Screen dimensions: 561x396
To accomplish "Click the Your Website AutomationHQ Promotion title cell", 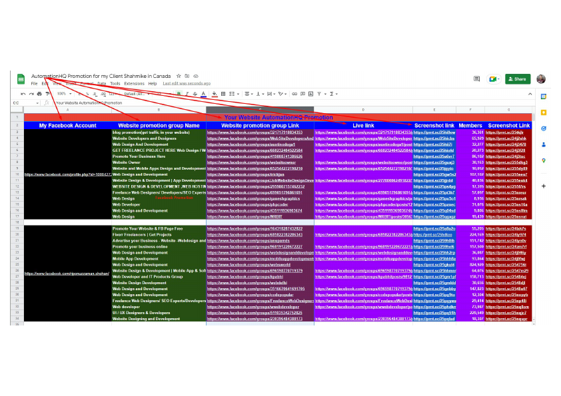I will coord(278,117).
